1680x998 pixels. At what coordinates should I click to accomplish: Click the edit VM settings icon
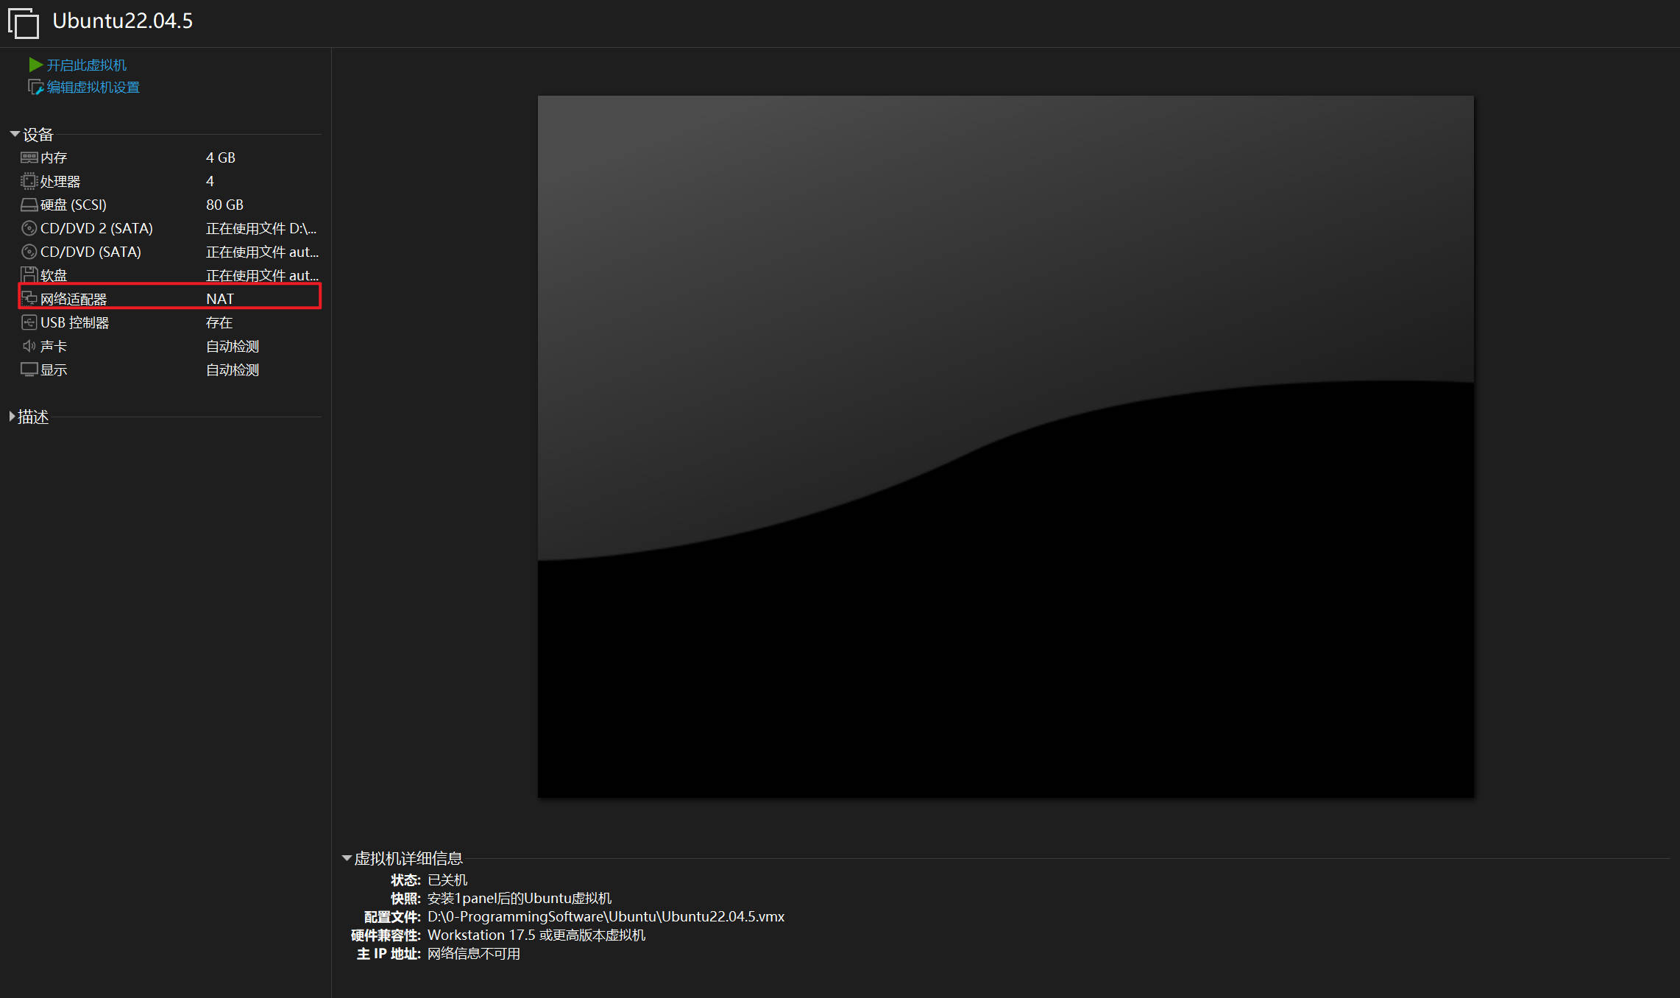(x=35, y=87)
